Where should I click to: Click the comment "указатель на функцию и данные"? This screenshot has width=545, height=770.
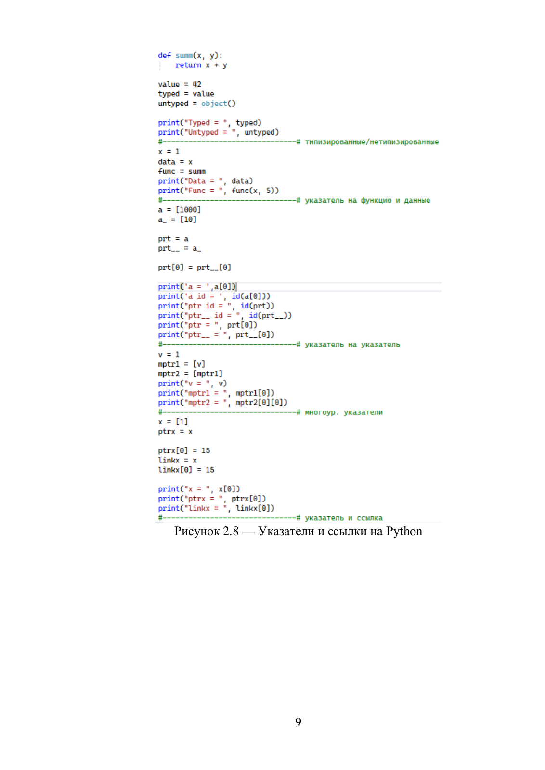pos(367,200)
